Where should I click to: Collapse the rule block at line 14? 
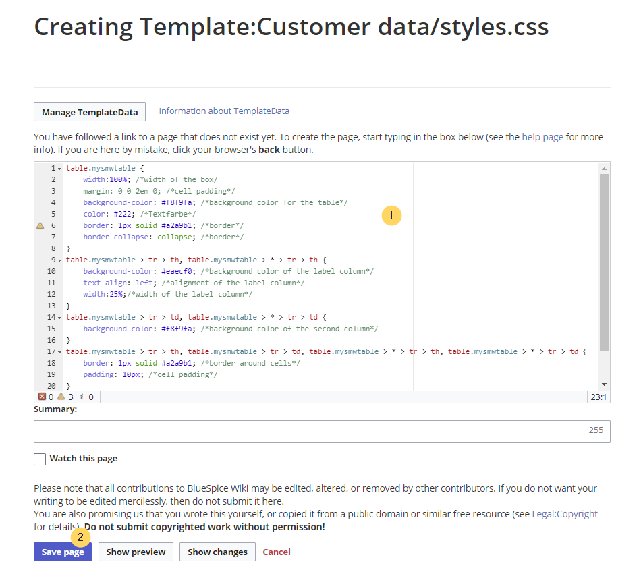pos(60,318)
